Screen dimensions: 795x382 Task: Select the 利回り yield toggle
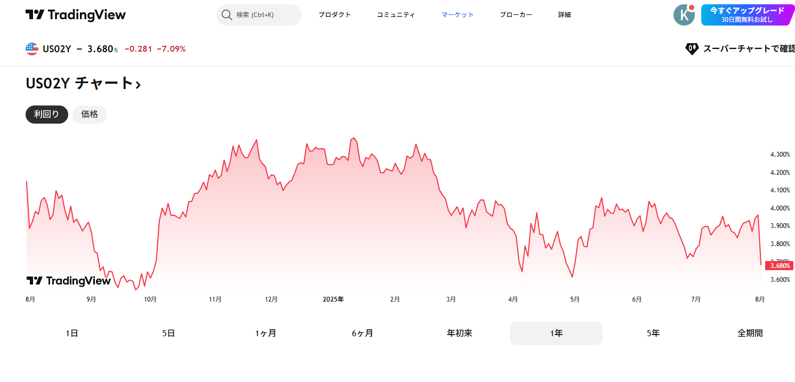coord(47,115)
